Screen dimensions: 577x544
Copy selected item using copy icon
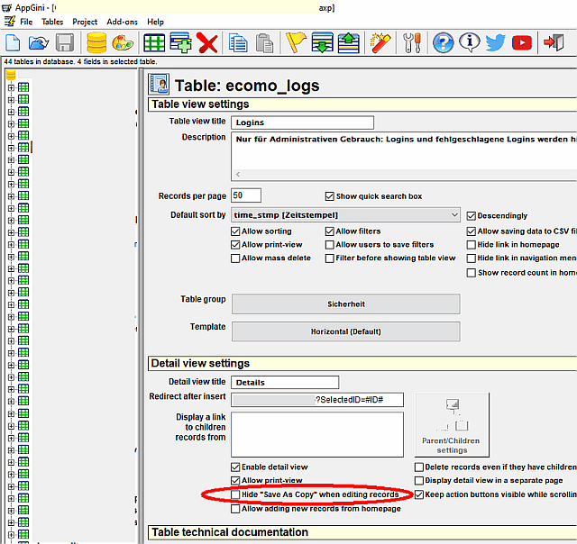click(x=238, y=43)
